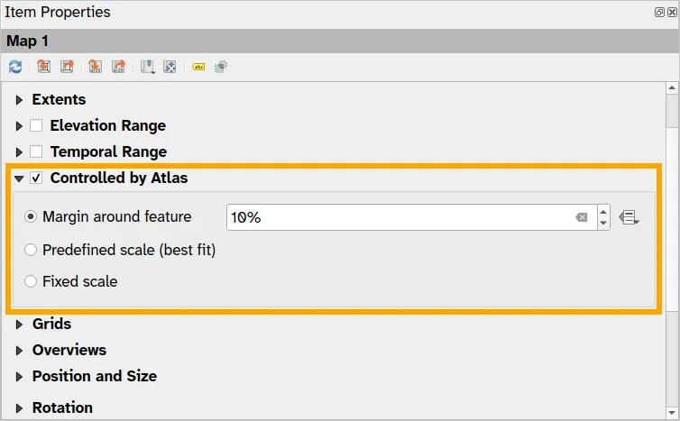Click the Update Map Preview refresh icon
The image size is (680, 421).
click(x=15, y=67)
